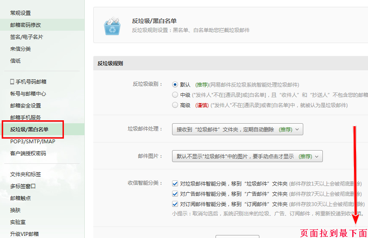Go to 邮箱密码修改 settings
The height and width of the screenshot is (238, 368).
(26, 25)
